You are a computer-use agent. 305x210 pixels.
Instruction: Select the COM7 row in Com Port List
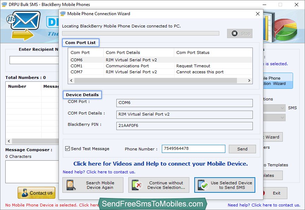(x=160, y=72)
